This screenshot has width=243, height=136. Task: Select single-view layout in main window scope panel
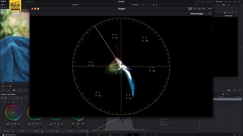[x=224, y=13]
